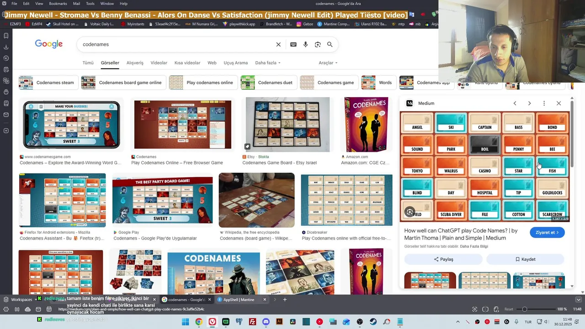Image resolution: width=585 pixels, height=329 pixels.
Task: Open the playwithkick.app bookmark
Action: (239, 24)
